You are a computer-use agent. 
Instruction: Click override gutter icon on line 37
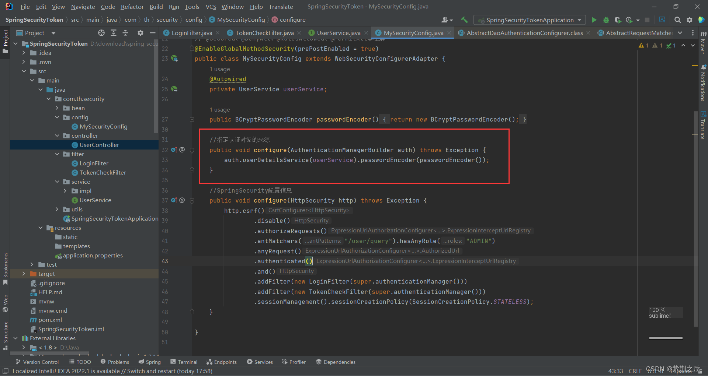coord(174,200)
